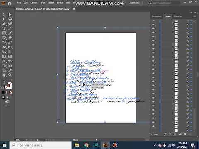
Task: Open the Effect menu
Action: tap(60, 2)
